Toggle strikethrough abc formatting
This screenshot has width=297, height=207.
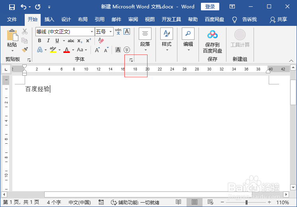(x=71, y=41)
